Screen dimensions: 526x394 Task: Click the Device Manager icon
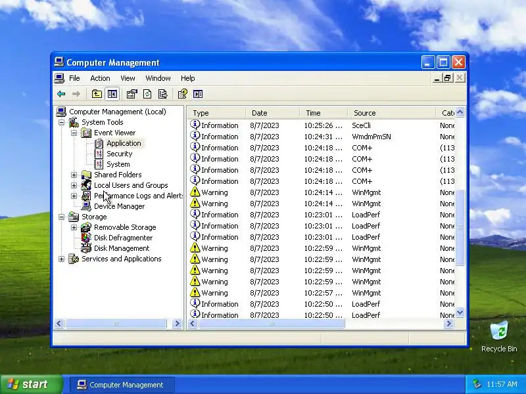click(86, 206)
